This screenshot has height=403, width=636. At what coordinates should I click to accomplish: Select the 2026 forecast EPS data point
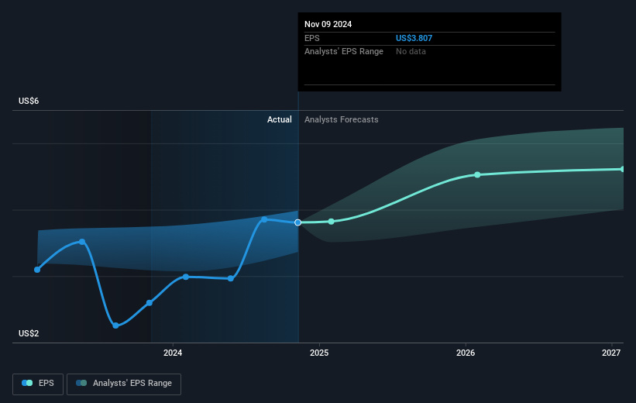477,174
